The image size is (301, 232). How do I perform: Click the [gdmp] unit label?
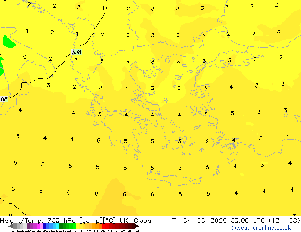pos(91,221)
